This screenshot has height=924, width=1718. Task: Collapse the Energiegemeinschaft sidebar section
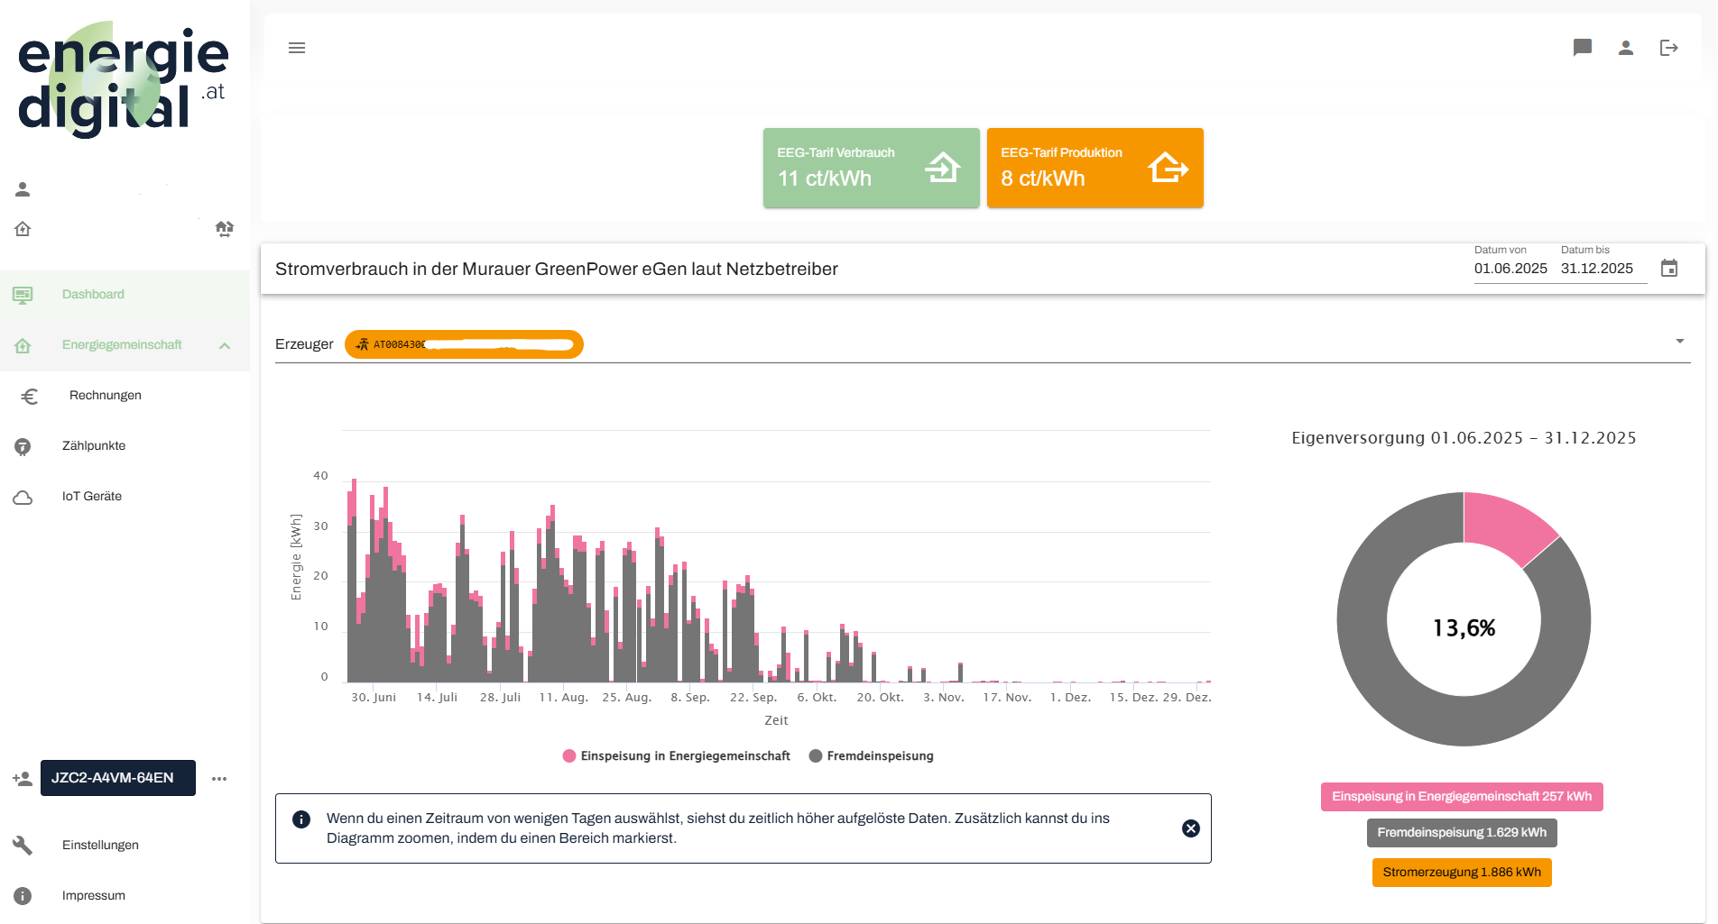click(x=225, y=345)
